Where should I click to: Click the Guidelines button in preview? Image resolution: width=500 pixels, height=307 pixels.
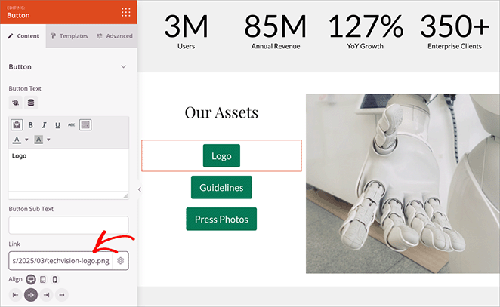pos(221,187)
